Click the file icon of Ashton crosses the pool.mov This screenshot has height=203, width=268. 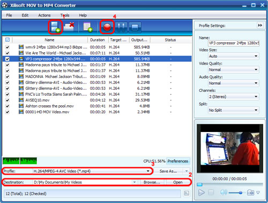21,106
